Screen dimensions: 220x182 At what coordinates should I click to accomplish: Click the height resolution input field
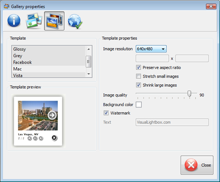click(x=192, y=59)
